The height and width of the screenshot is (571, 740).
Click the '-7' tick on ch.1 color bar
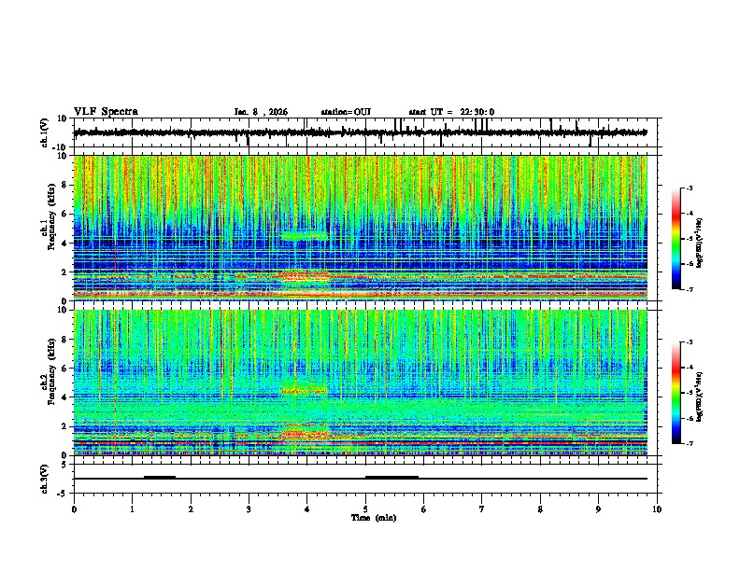pyautogui.click(x=689, y=289)
